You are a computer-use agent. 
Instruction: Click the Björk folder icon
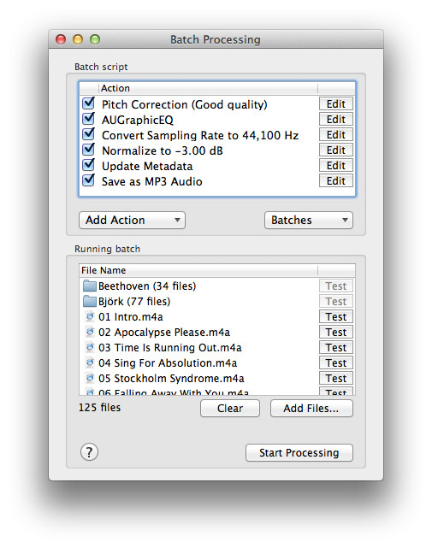point(90,301)
